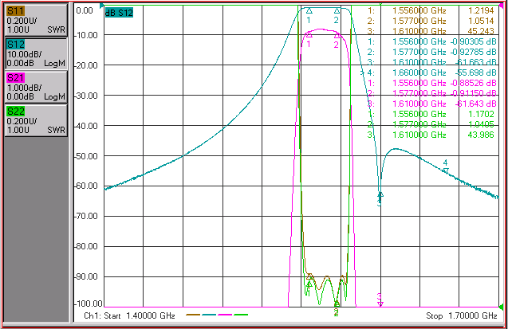
Task: Select the S21 LogM trace panel
Action: point(36,87)
